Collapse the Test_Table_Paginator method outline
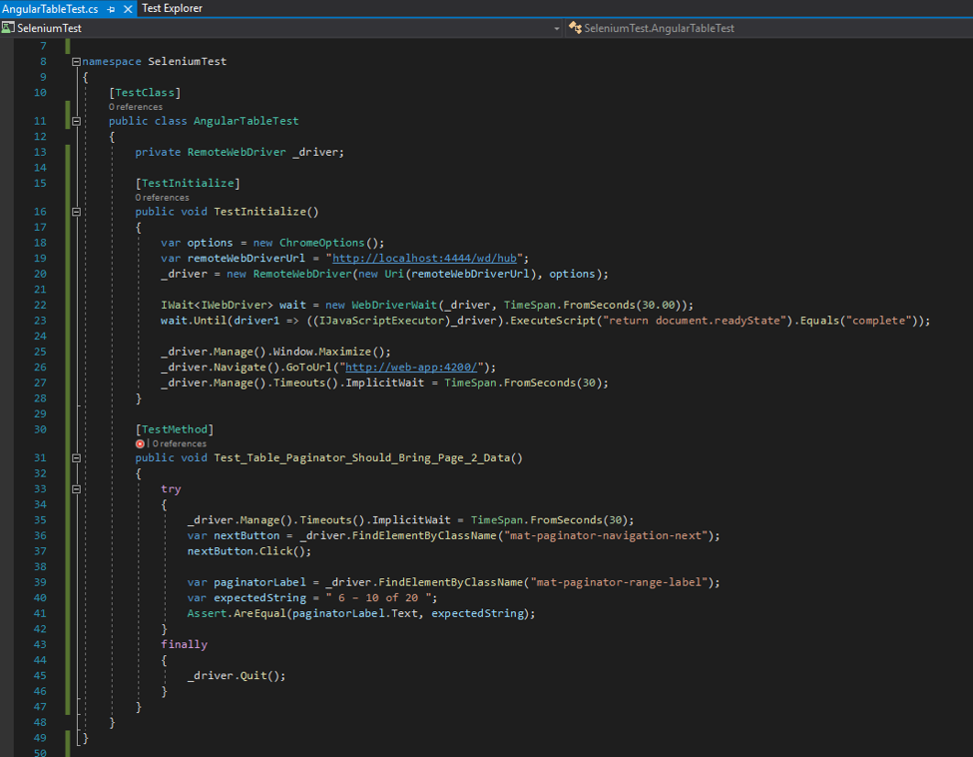This screenshot has height=757, width=973. pos(77,458)
